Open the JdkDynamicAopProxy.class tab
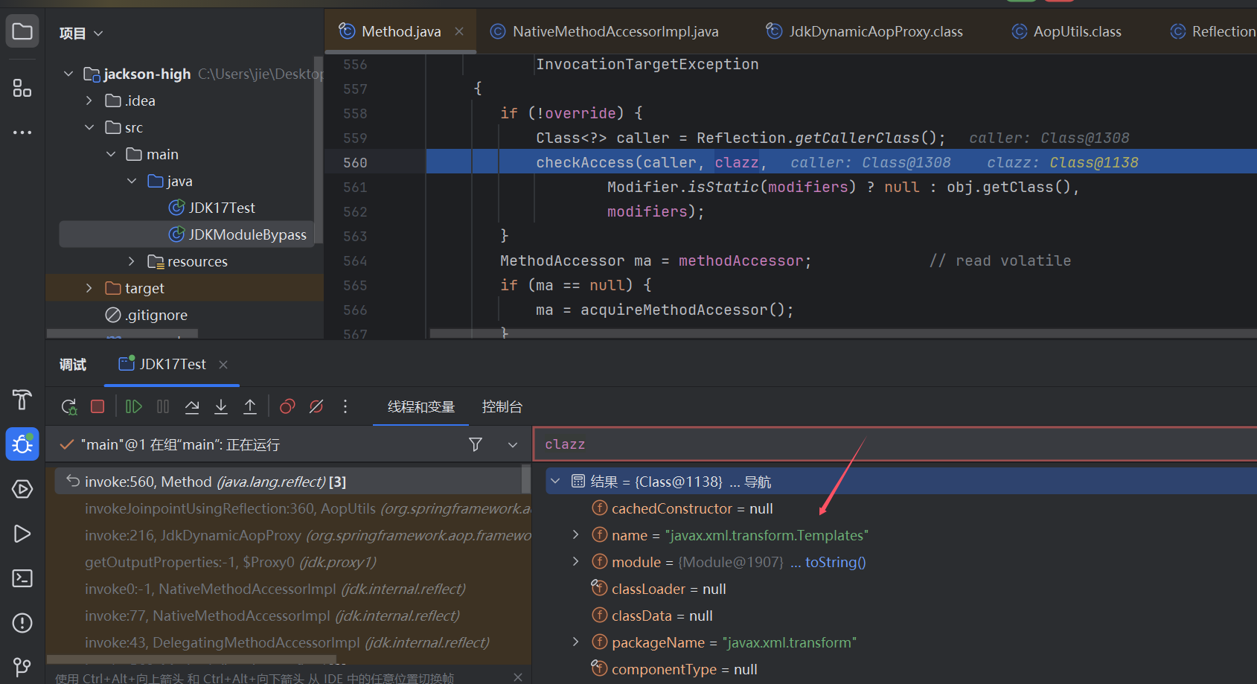This screenshot has height=684, width=1257. tap(865, 31)
